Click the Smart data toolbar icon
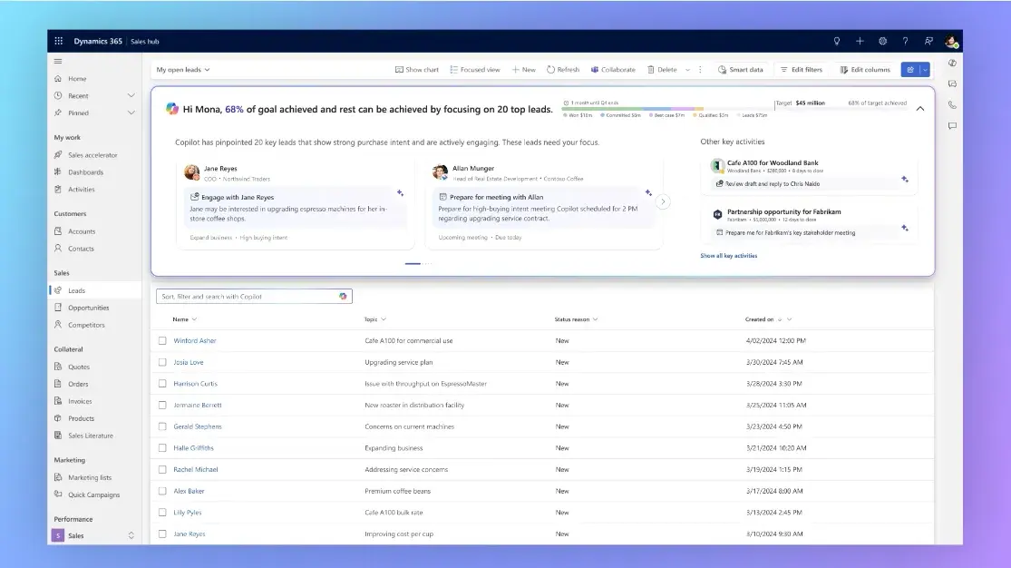Viewport: 1011px width, 568px height. point(740,69)
